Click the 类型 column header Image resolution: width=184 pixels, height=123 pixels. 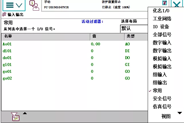pos(136,37)
